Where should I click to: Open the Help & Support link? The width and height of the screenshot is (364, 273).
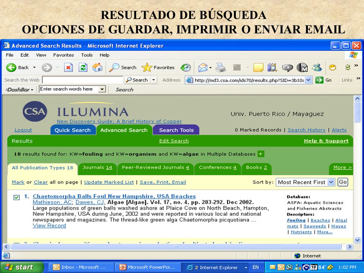pos(326,141)
